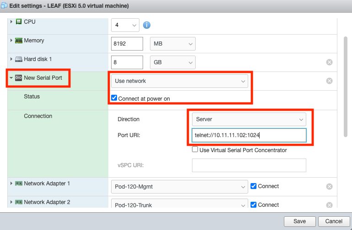
Task: Enable Use Virtual Serial Port Concentrator
Action: (195, 149)
